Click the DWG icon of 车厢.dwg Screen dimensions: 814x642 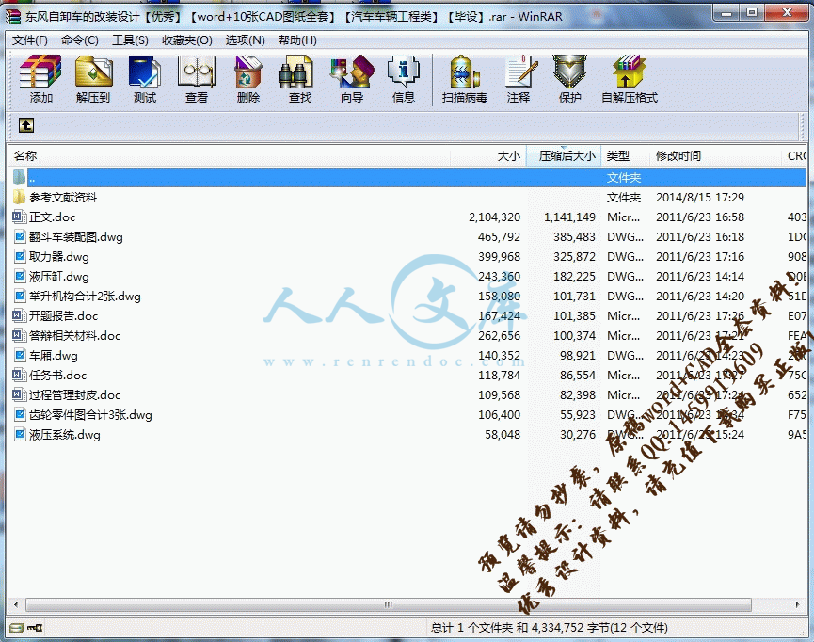click(20, 355)
